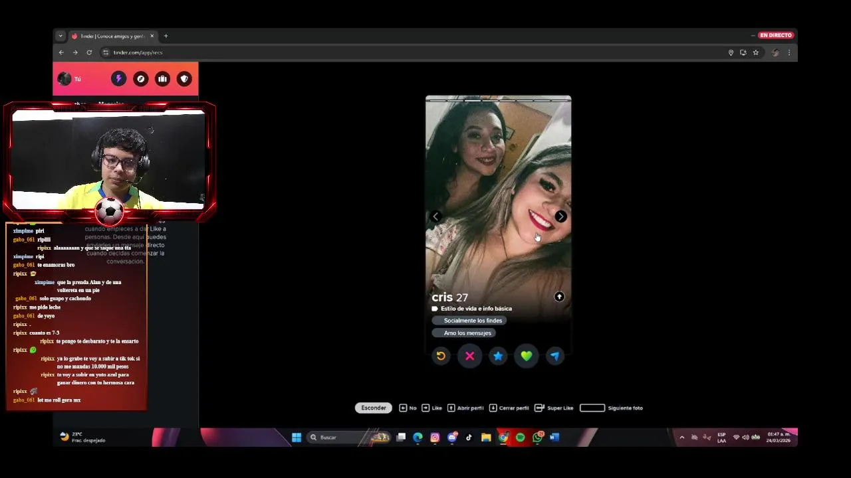Reload the Tinder page
This screenshot has width=851, height=478.
(89, 52)
